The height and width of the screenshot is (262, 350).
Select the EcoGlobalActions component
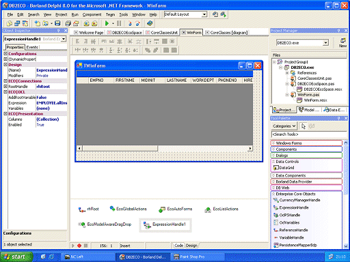coord(128,209)
